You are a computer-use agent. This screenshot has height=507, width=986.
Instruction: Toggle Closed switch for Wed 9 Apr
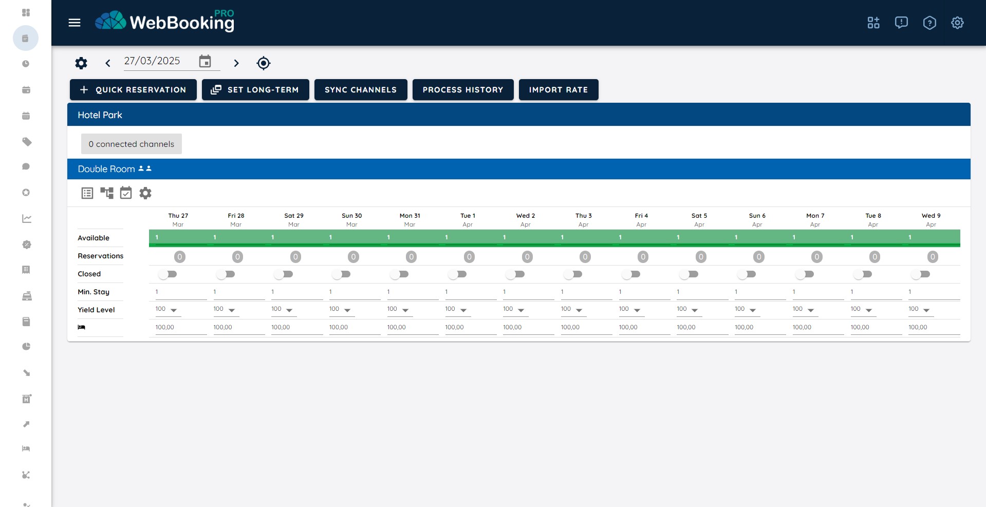tap(921, 274)
